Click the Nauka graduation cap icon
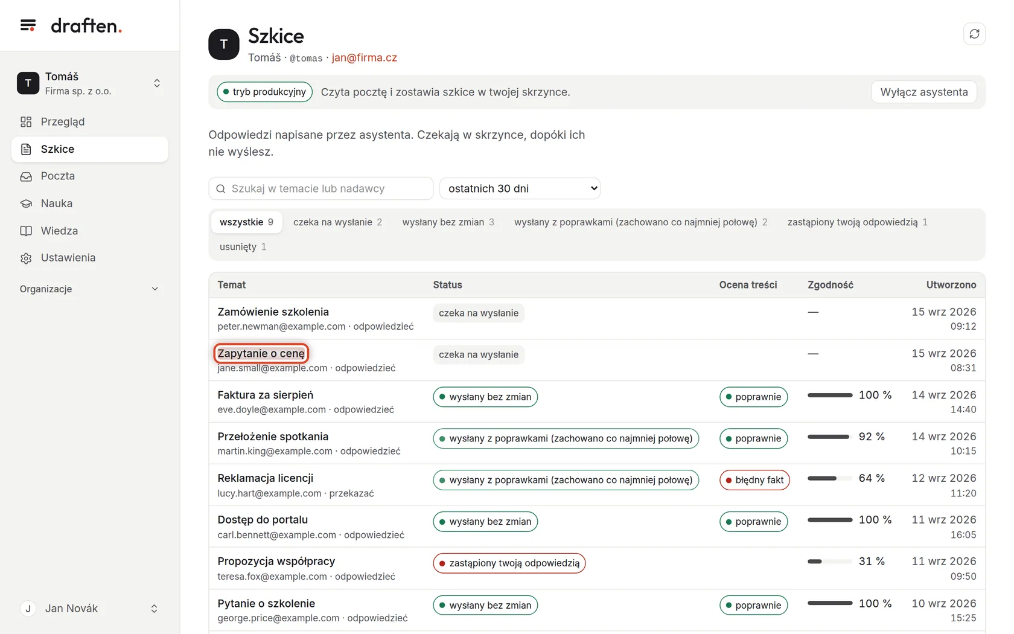 [26, 203]
